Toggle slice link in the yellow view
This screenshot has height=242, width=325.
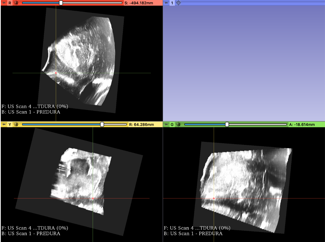pyautogui.click(x=16, y=124)
